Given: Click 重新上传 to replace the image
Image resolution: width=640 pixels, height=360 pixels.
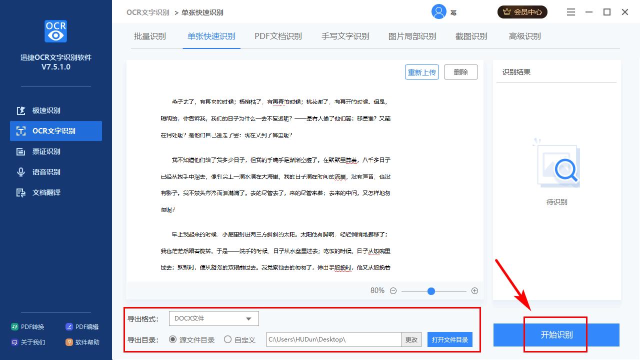Looking at the screenshot, I should point(421,71).
